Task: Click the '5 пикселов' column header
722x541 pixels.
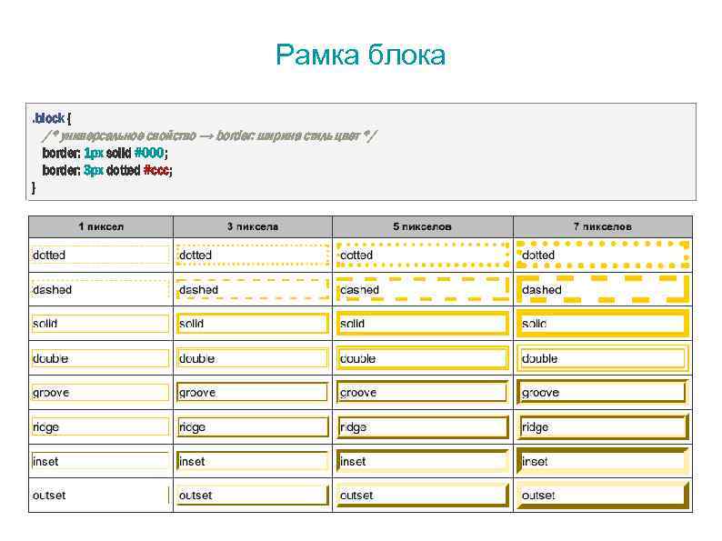Action: tap(422, 226)
